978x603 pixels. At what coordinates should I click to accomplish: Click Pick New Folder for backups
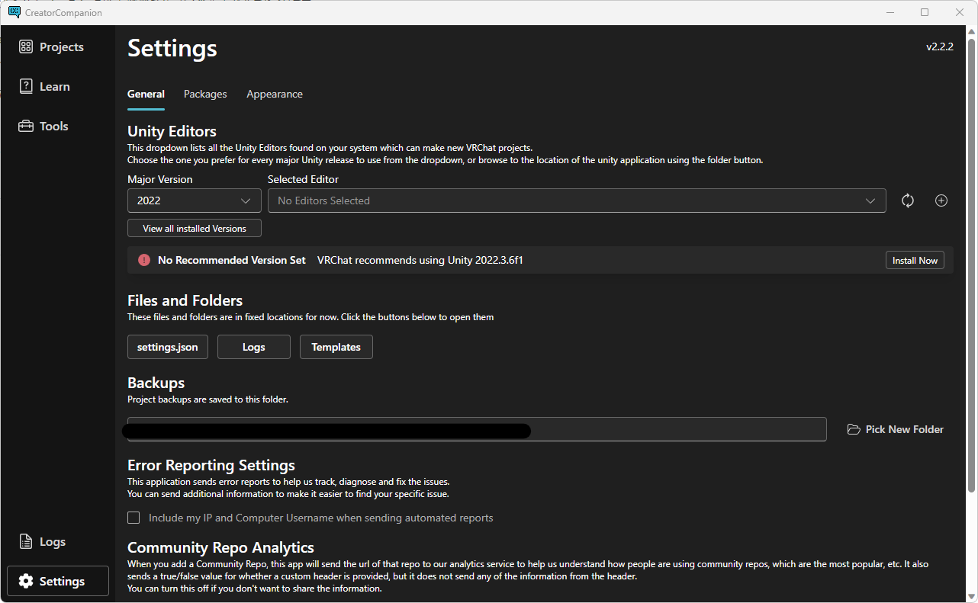896,429
